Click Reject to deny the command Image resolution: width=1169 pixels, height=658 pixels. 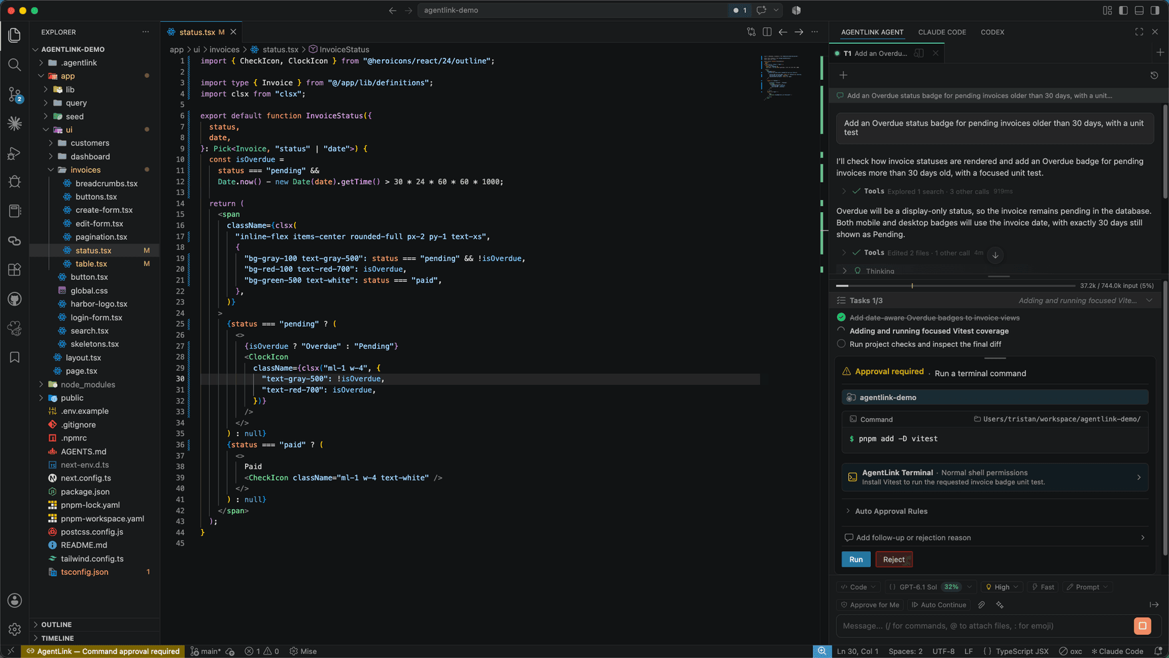coord(893,560)
